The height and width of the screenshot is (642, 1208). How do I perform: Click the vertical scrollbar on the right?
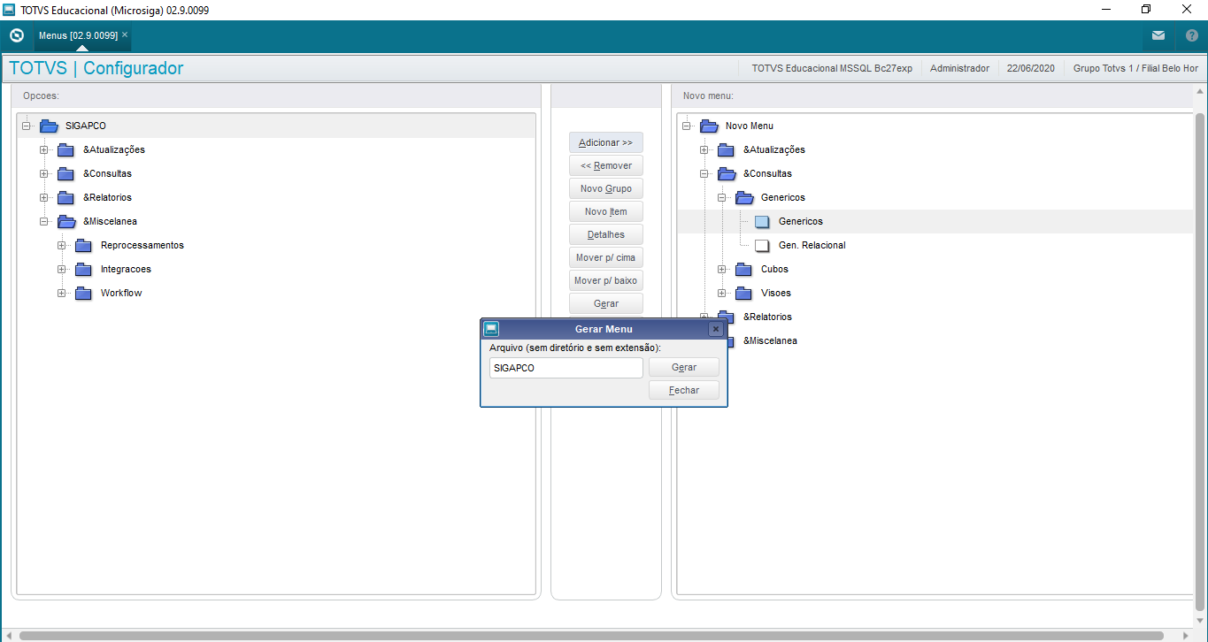pos(1201,363)
